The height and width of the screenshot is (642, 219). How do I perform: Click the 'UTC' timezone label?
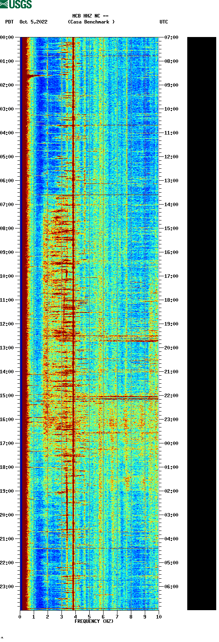(x=164, y=22)
